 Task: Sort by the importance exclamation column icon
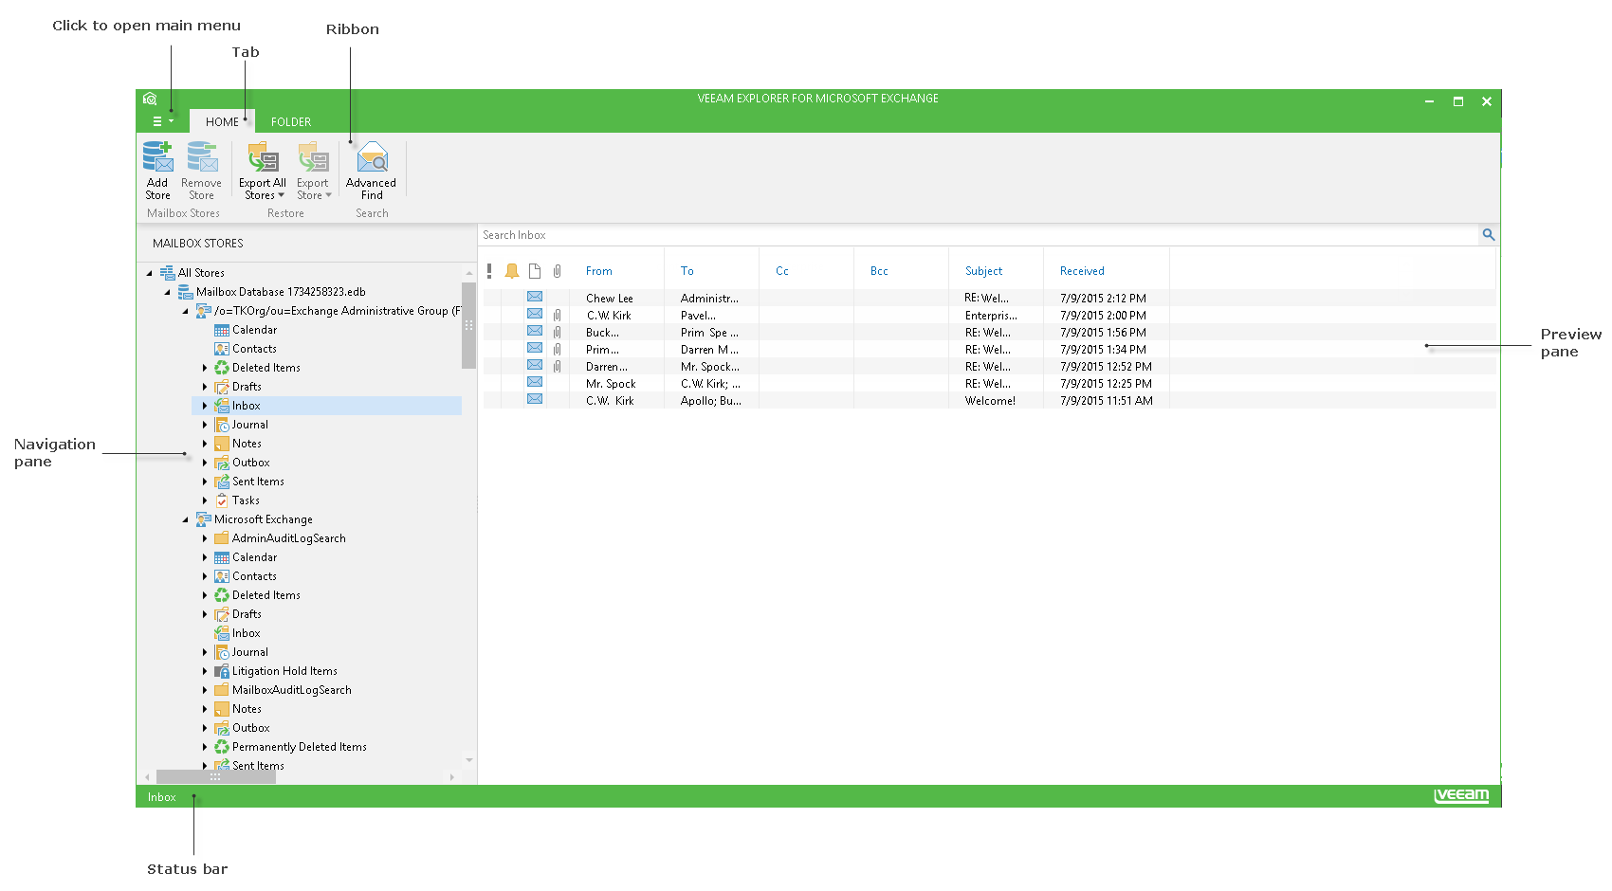(x=489, y=271)
